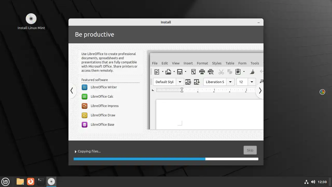
Task: Click the Paste clipboard icon
Action: pyautogui.click(x=238, y=72)
